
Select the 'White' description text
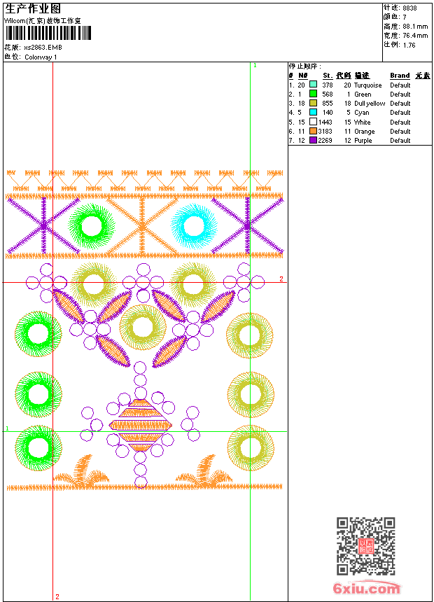click(x=362, y=122)
